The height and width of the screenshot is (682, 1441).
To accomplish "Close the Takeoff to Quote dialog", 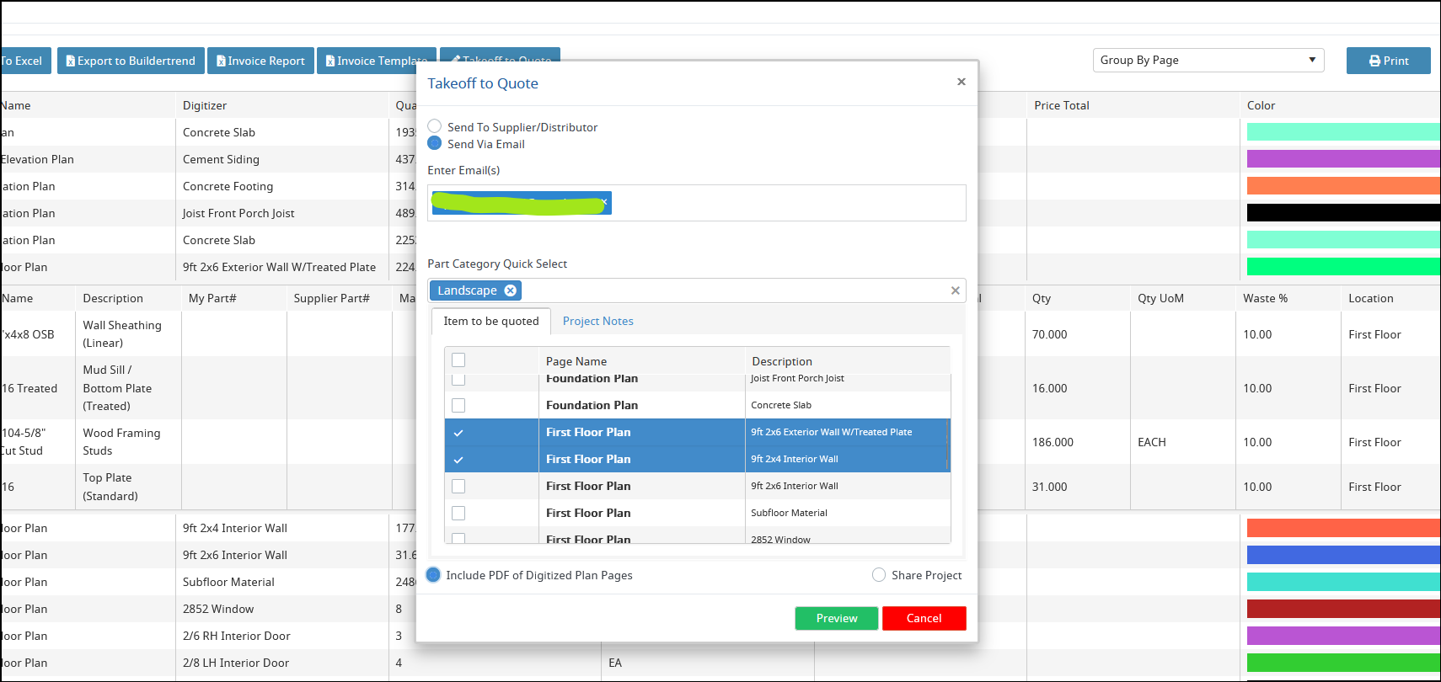I will (961, 82).
